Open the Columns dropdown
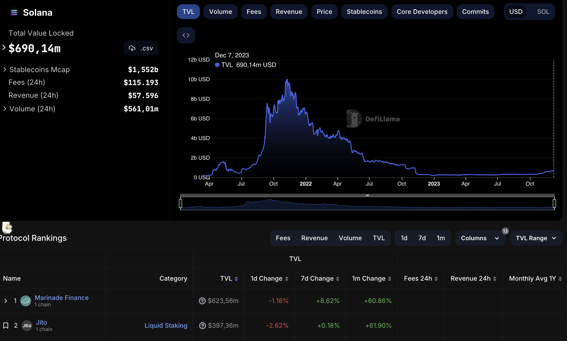This screenshot has width=567, height=341. tap(480, 238)
